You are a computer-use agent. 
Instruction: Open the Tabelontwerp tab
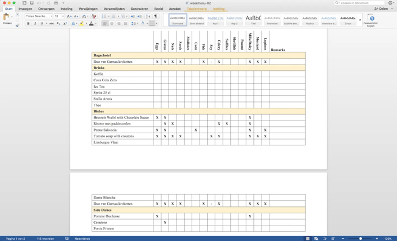pos(197,9)
